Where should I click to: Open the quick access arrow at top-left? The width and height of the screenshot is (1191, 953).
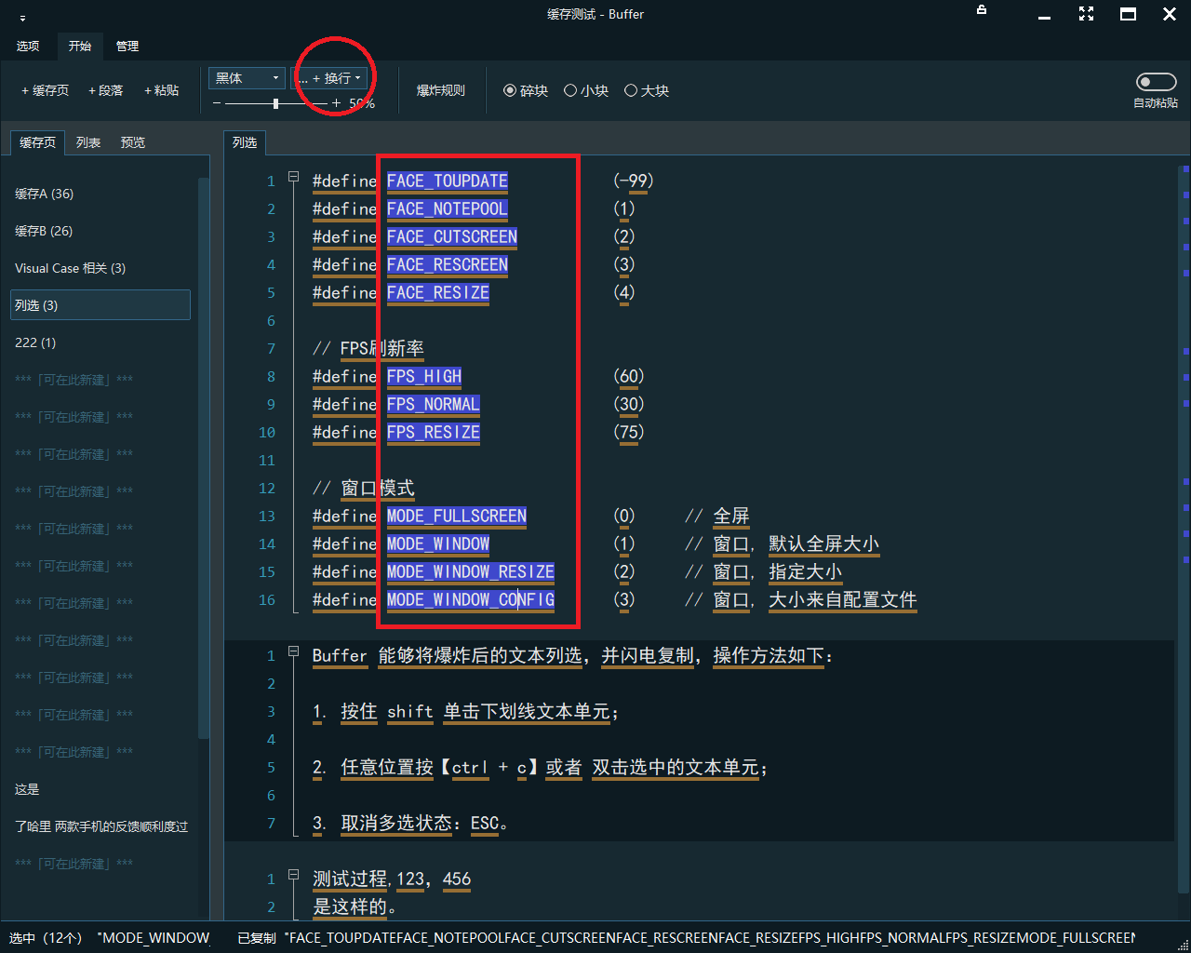point(23,18)
